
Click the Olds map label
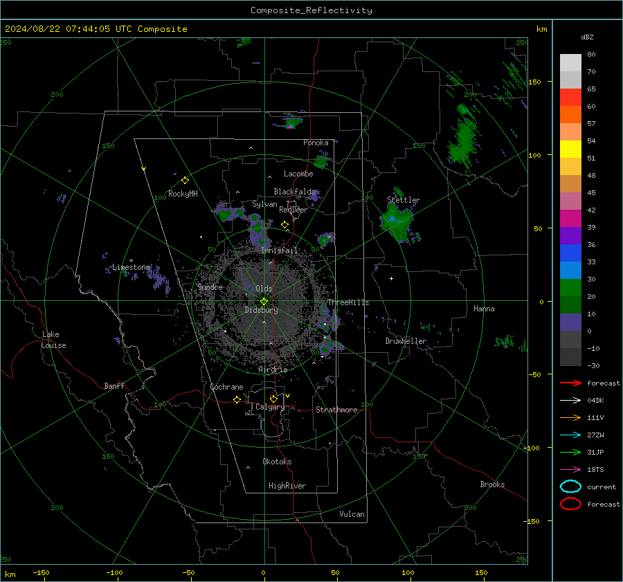(x=264, y=289)
